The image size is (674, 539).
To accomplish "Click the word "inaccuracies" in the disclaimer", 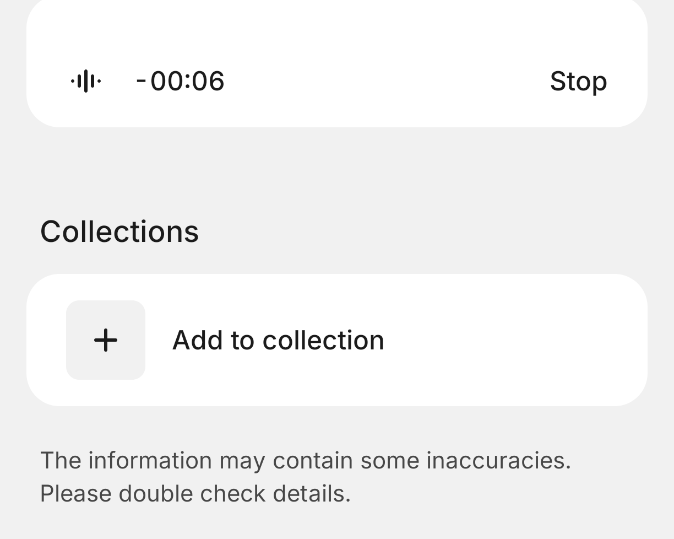I will click(498, 461).
